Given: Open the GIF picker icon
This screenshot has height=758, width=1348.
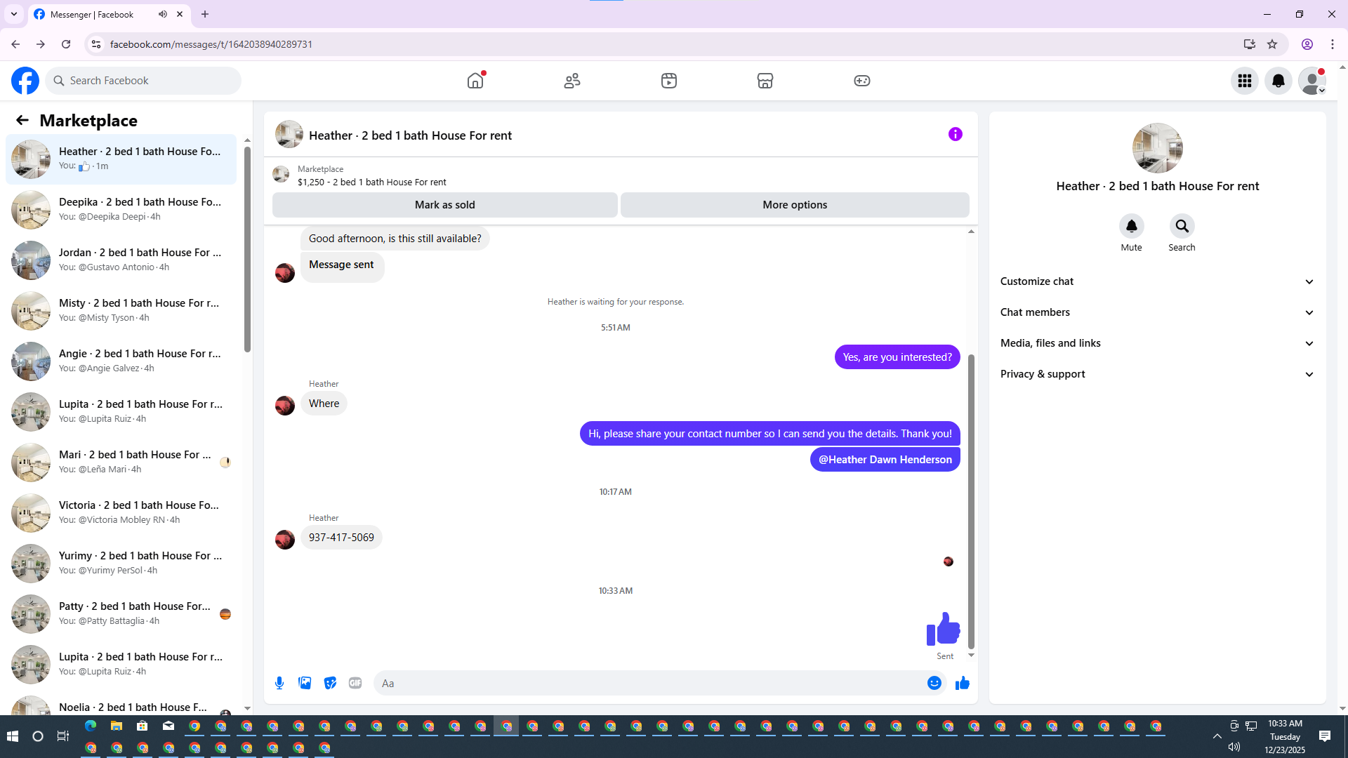Looking at the screenshot, I should (355, 683).
